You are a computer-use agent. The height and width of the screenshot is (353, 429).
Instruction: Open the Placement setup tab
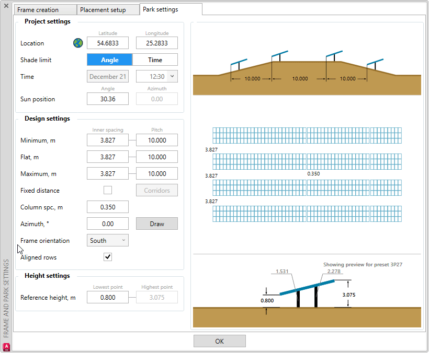[x=108, y=9]
